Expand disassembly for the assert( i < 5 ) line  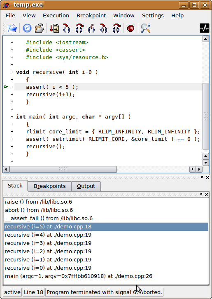12,87
